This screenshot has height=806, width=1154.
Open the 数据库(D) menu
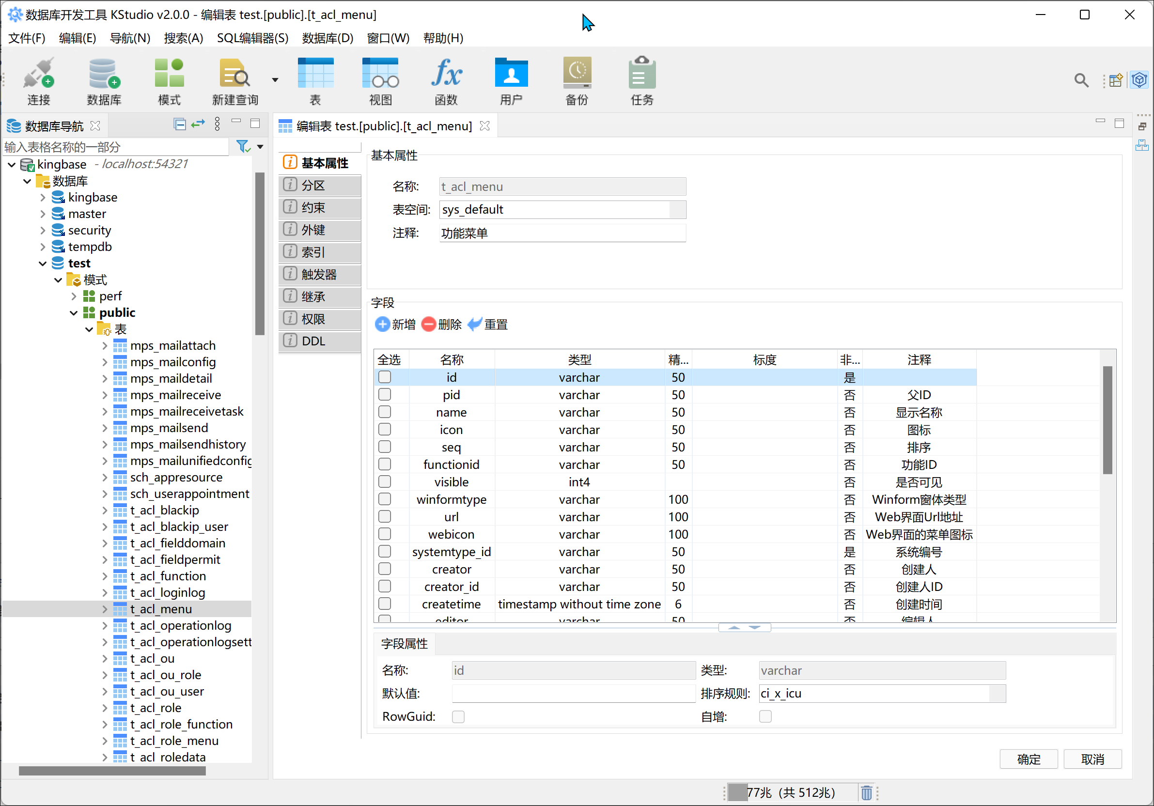(x=327, y=38)
